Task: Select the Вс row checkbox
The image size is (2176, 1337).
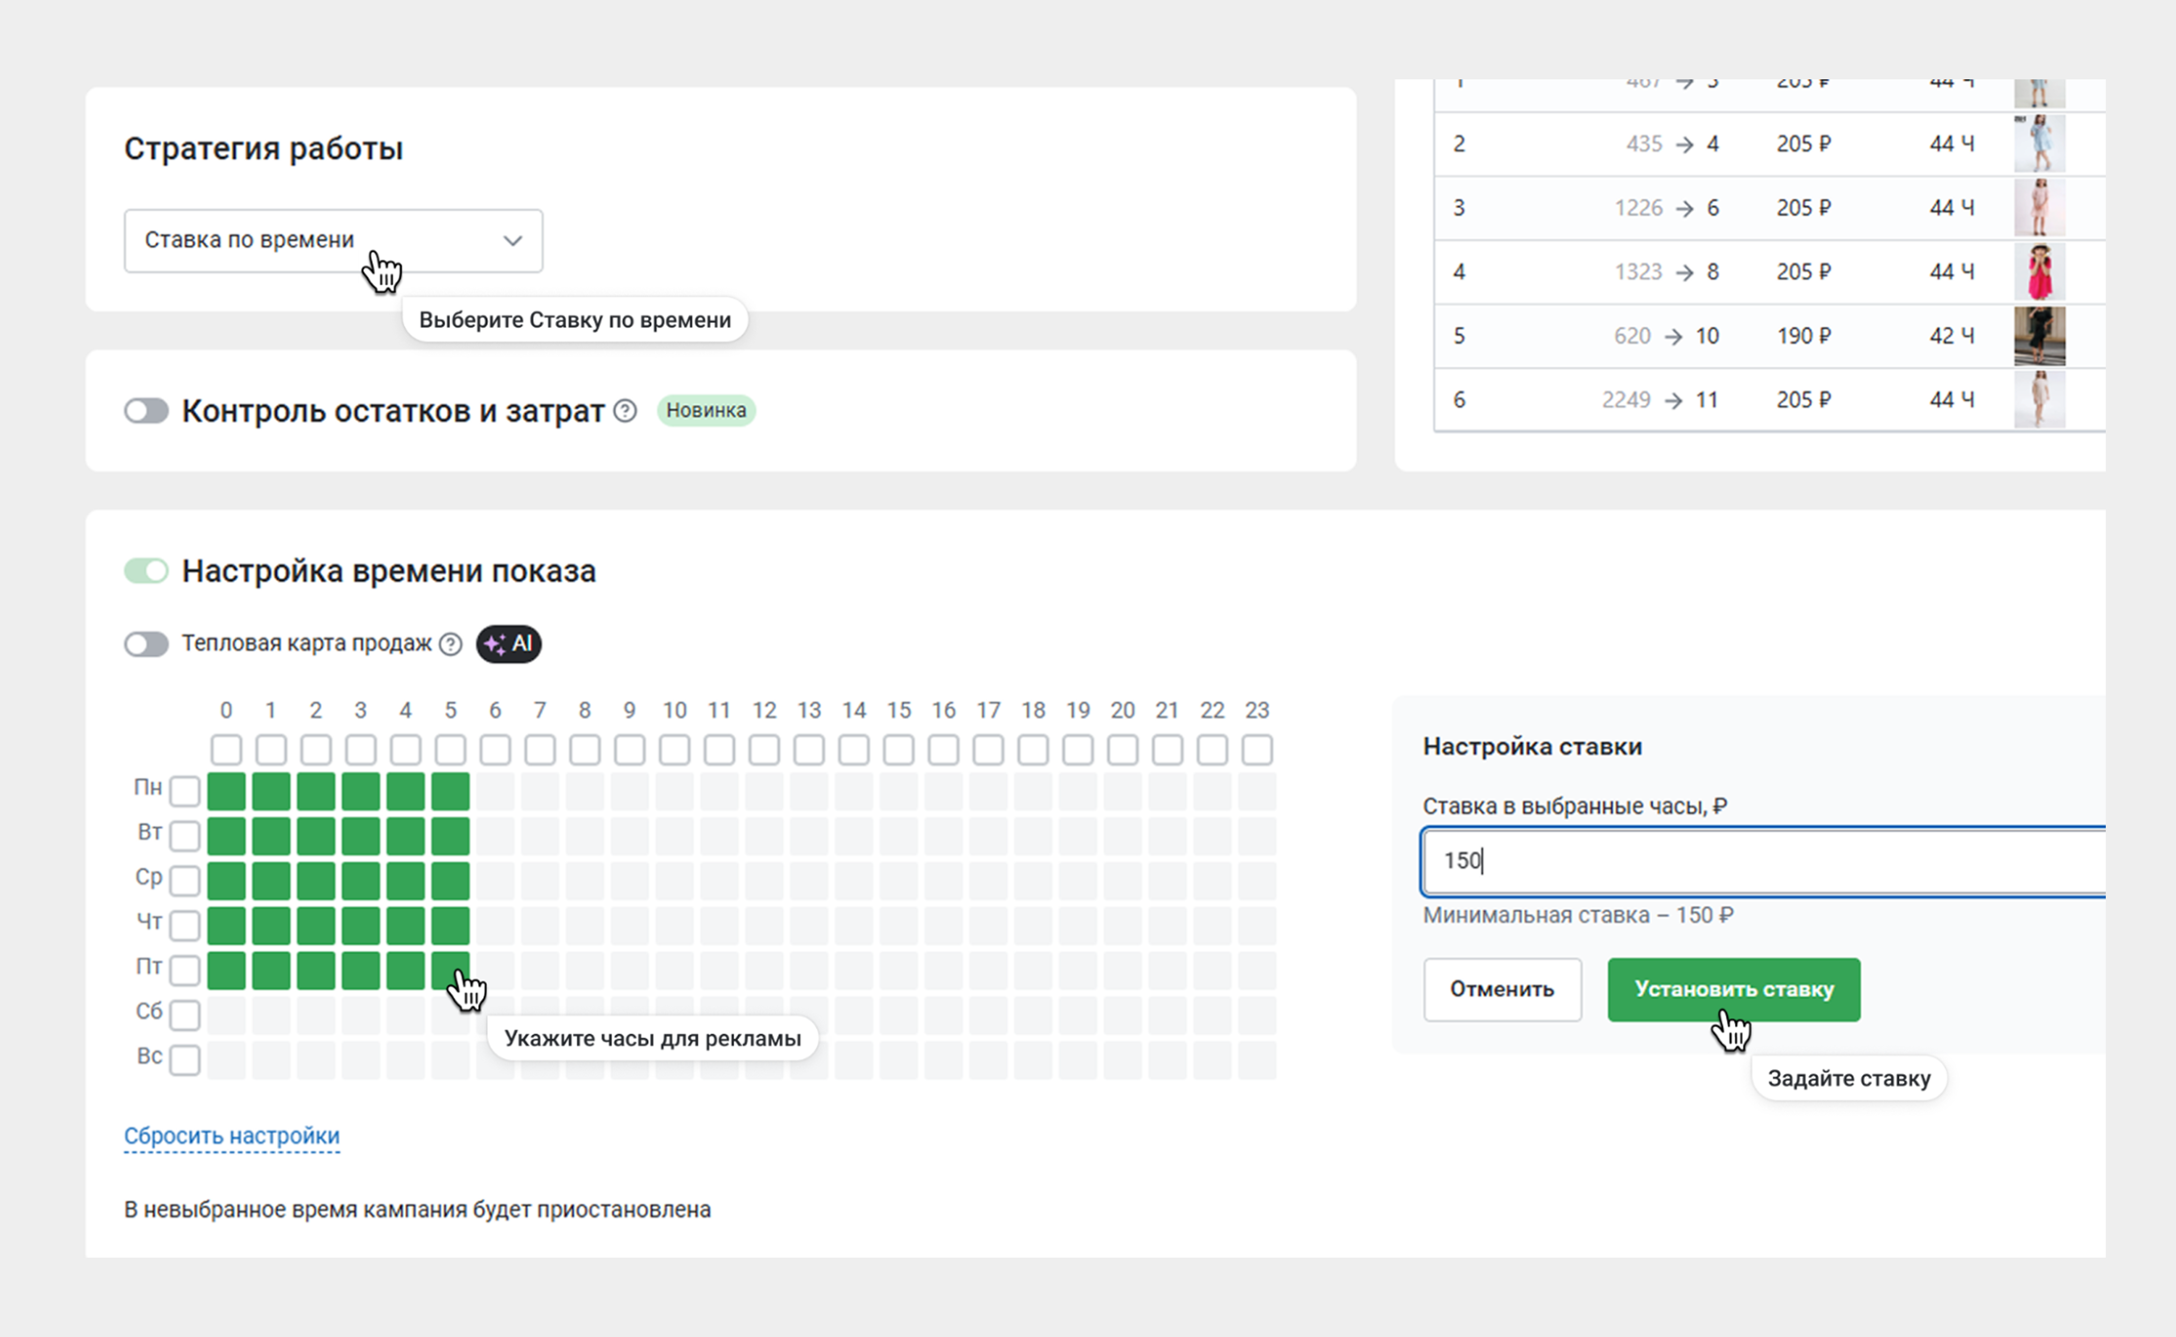Action: coord(185,1059)
